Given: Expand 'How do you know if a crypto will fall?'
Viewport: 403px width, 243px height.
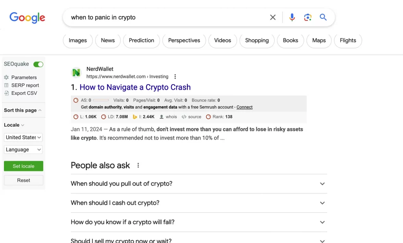Looking at the screenshot, I should [x=199, y=222].
